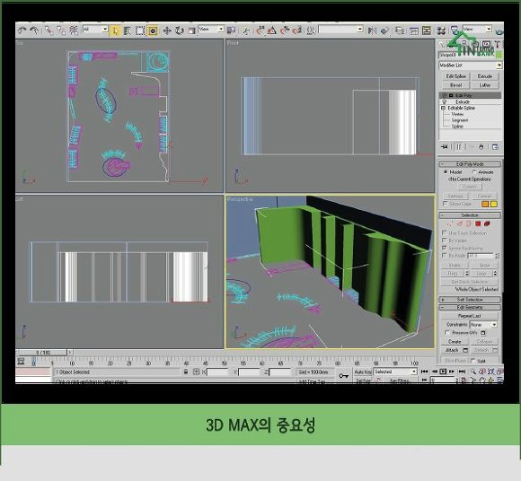The height and width of the screenshot is (481, 521).
Task: Activate the Select and Rotate tool
Action: click(x=180, y=31)
